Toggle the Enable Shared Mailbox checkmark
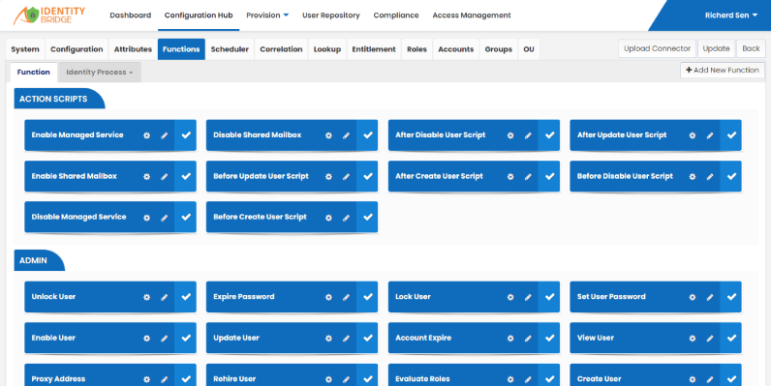 coord(186,176)
